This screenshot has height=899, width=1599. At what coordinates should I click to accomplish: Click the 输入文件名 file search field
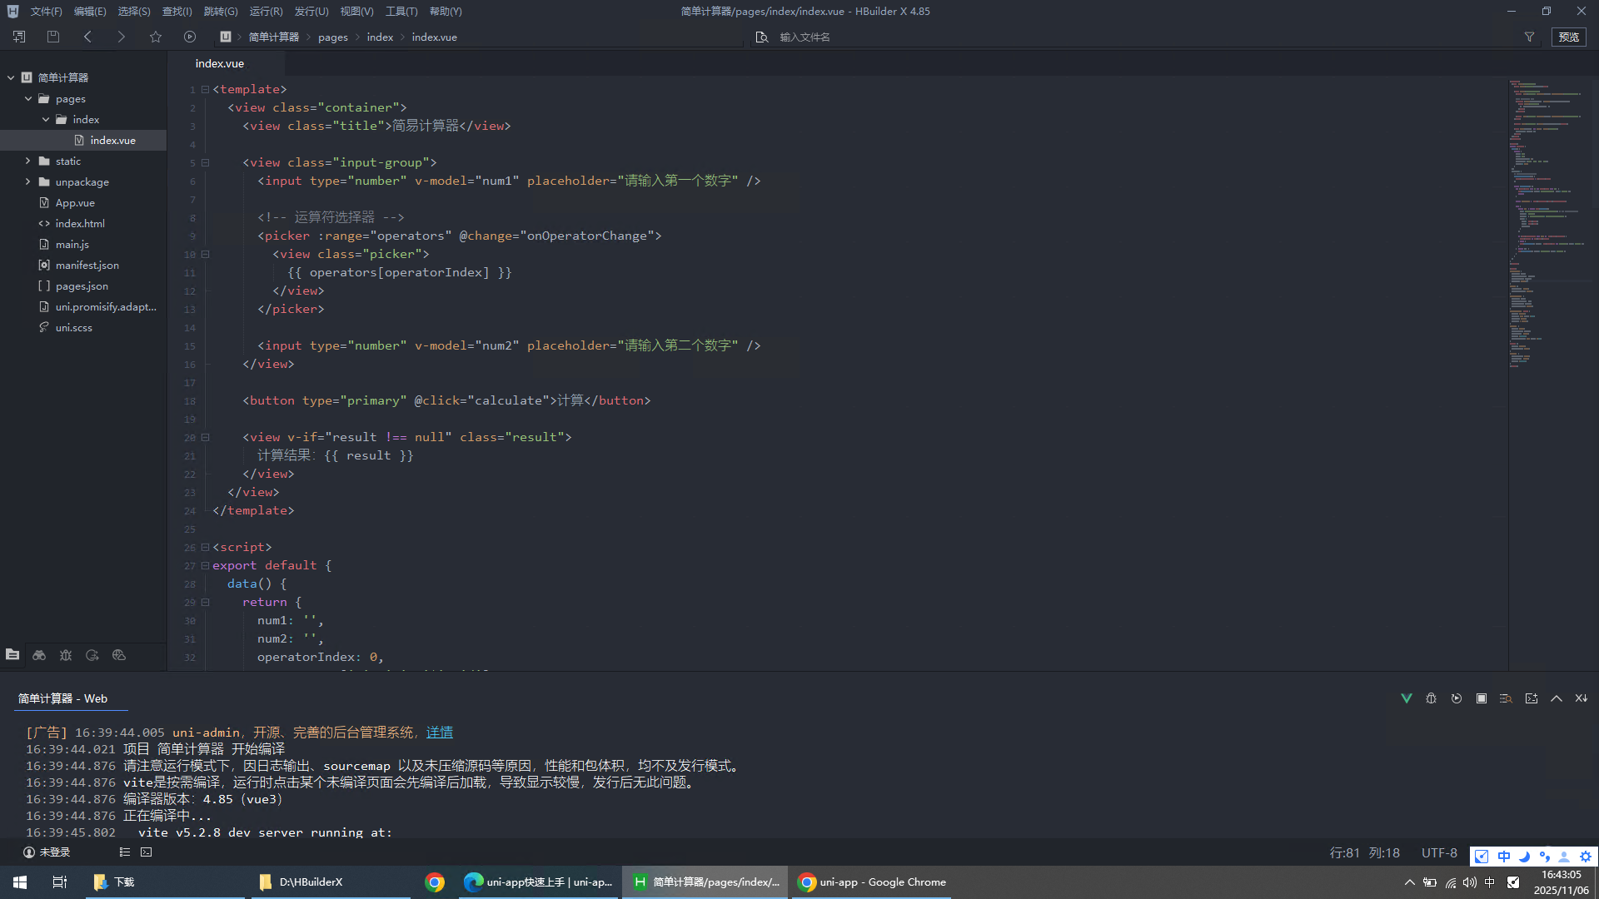pyautogui.click(x=804, y=37)
